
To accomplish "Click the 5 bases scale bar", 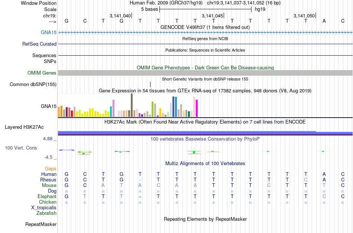I will [x=205, y=9].
